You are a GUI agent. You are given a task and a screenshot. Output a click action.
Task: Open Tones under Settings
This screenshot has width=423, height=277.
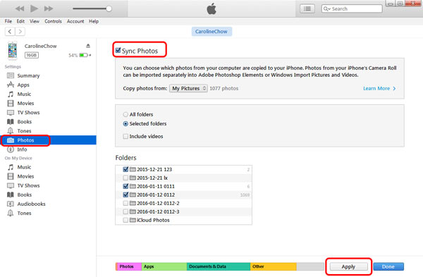pyautogui.click(x=24, y=131)
